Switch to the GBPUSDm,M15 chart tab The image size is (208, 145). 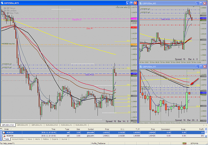8,125
